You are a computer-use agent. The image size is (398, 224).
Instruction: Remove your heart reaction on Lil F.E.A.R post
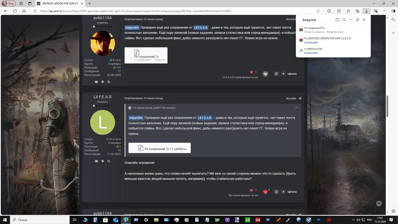pos(265,192)
